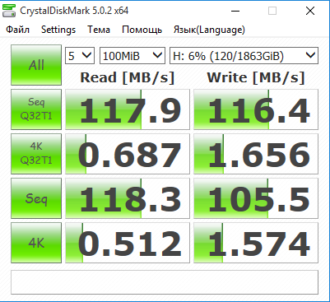Open the test size dropdown 100MiB

[x=132, y=56]
